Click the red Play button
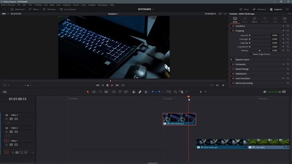This screenshot has height=164, width=292. tap(112, 85)
